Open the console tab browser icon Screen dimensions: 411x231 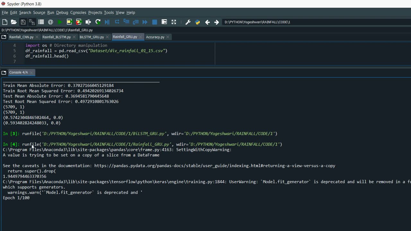coord(4,73)
